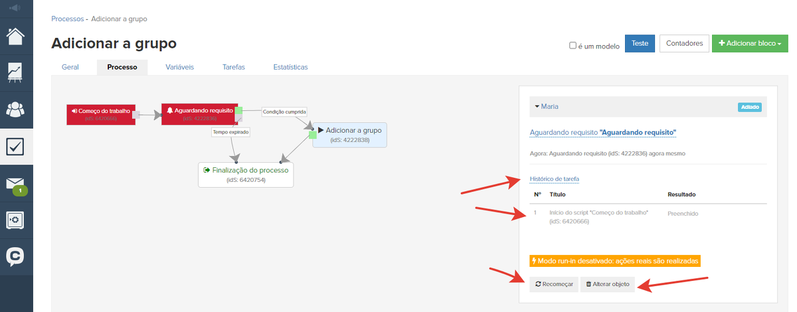Open the mail envelope sidebar icon
The image size is (797, 312).
pyautogui.click(x=16, y=183)
